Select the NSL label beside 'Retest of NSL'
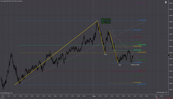This screenshot has height=99, width=173. pyautogui.click(x=120, y=65)
